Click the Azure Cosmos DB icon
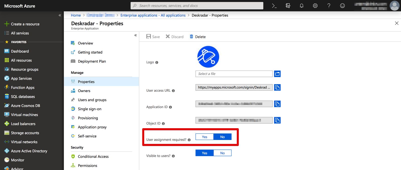 pos(7,105)
